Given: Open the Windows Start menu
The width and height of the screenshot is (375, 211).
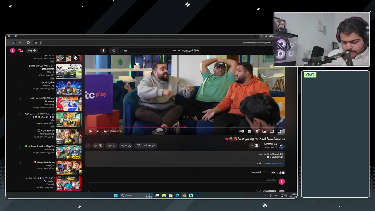Looking at the screenshot, I should 116,195.
